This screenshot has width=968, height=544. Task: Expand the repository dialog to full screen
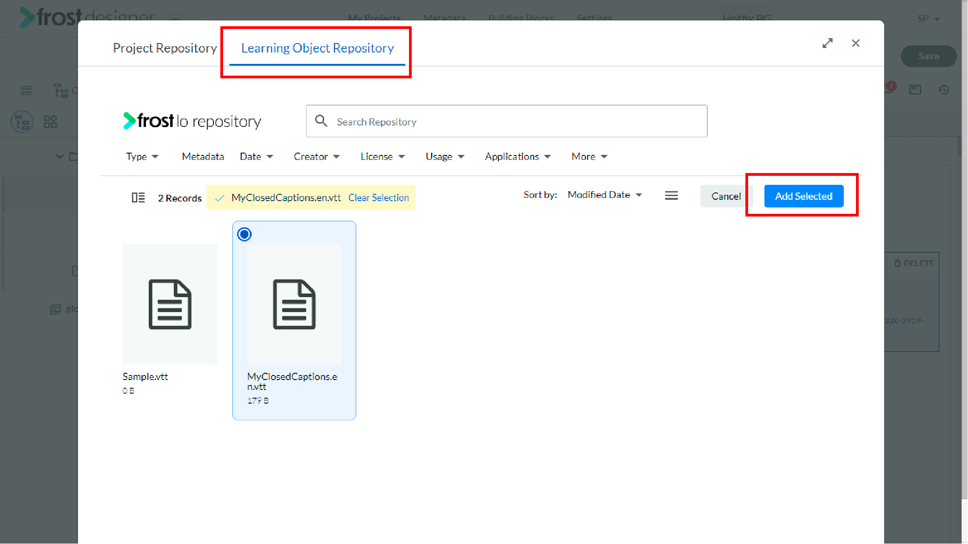827,43
